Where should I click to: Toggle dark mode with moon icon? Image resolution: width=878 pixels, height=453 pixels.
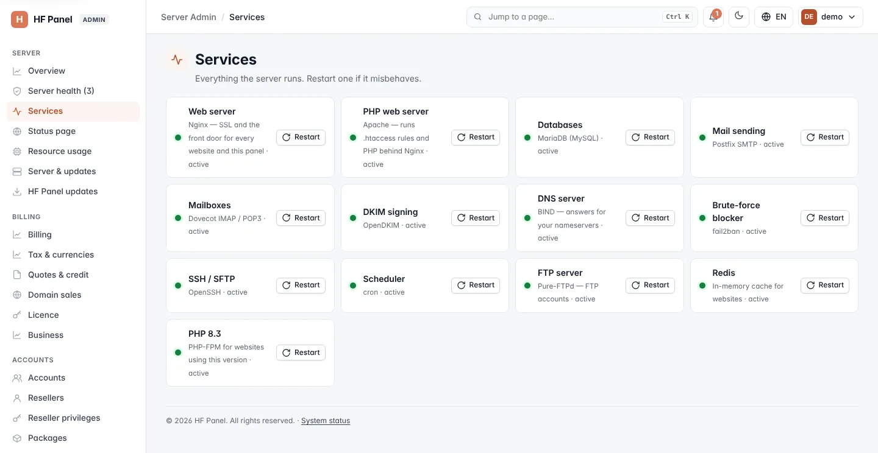[x=739, y=16]
